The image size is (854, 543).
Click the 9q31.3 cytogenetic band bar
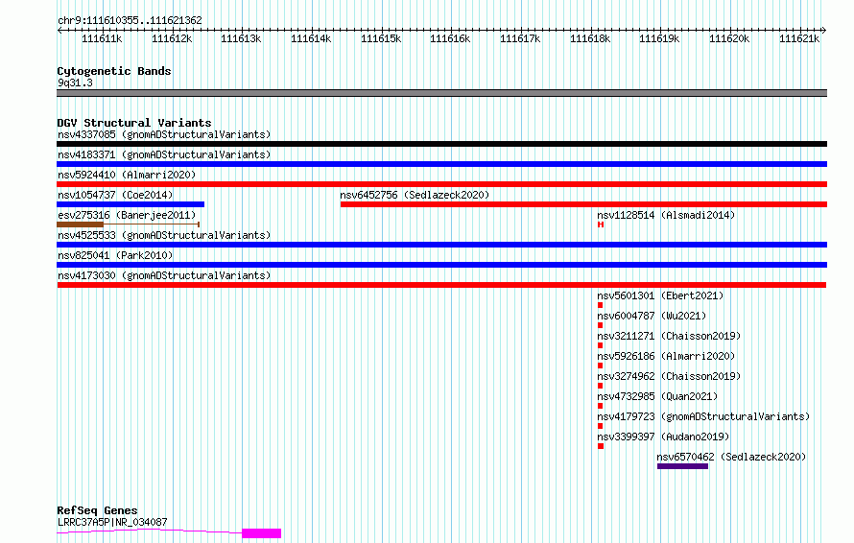(x=441, y=93)
